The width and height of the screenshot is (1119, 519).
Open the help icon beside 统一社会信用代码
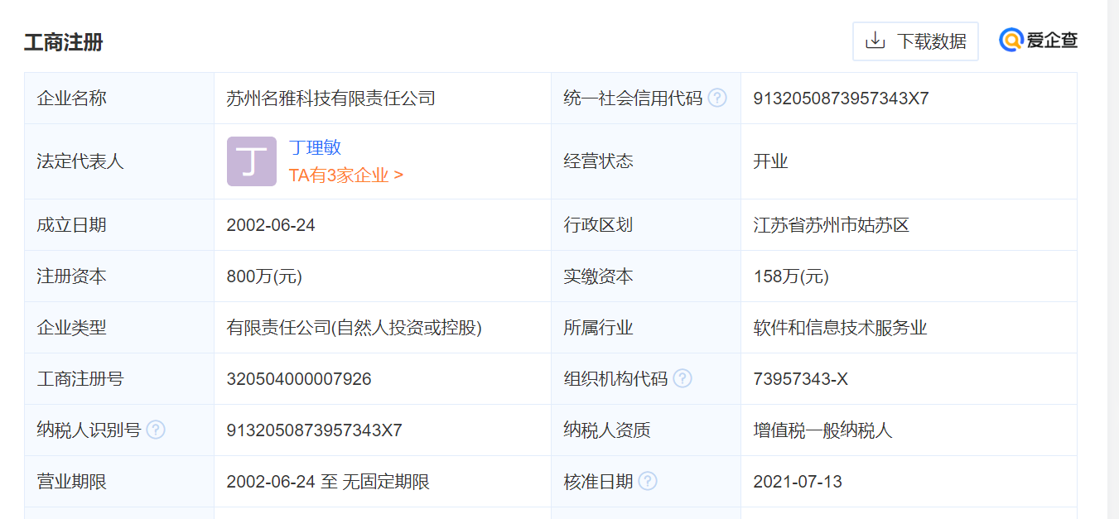pyautogui.click(x=717, y=99)
